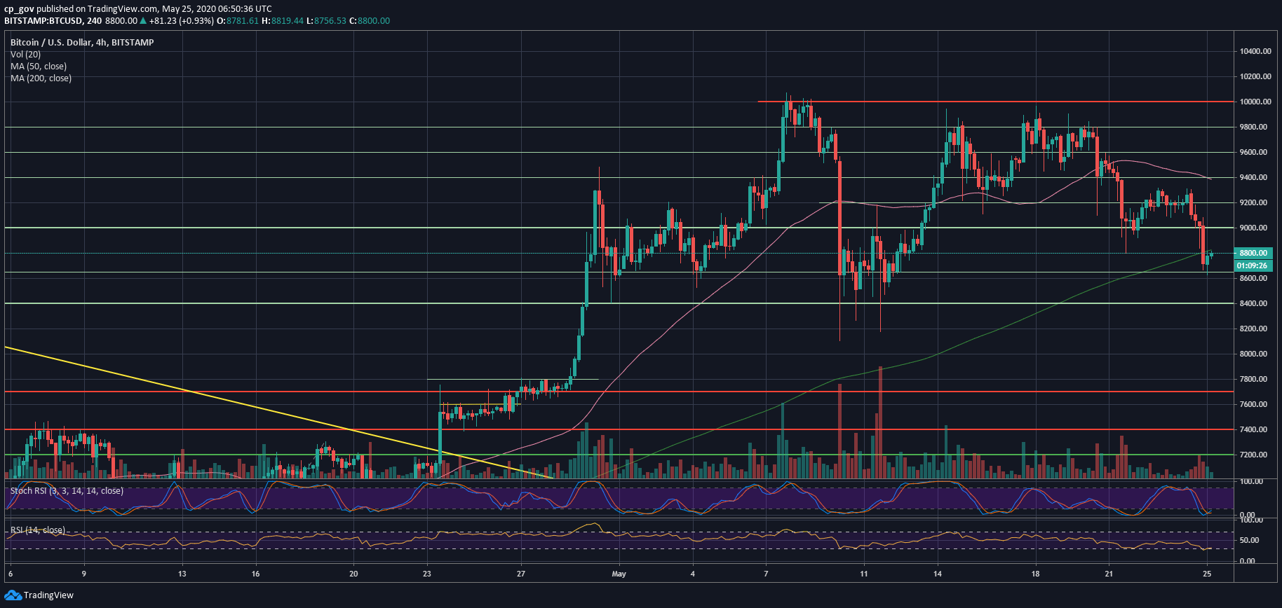Click the 9400.00 price axis label
The image size is (1282, 608).
click(1253, 177)
